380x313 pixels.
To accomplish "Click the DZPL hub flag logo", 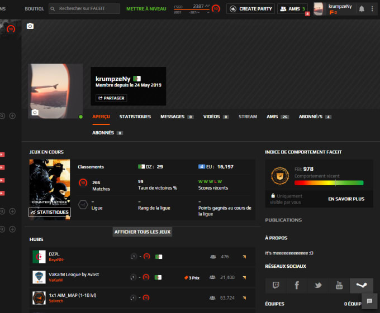I will point(39,257).
